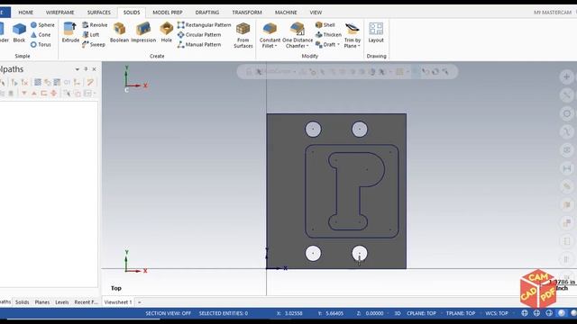Open the WCS: TOP selector
The image size is (577, 324).
click(497, 313)
